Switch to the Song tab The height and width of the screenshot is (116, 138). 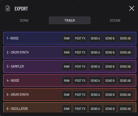[24, 20]
